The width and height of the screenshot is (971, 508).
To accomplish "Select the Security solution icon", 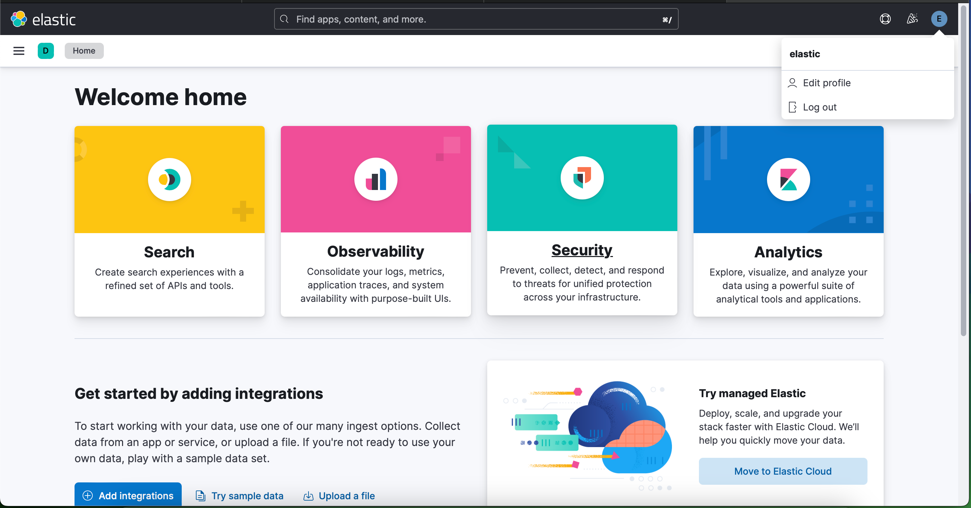I will 582,178.
